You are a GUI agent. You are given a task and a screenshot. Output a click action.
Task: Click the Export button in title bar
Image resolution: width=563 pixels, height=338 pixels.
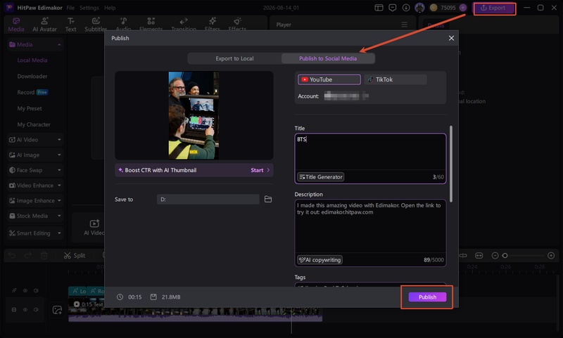click(x=495, y=8)
